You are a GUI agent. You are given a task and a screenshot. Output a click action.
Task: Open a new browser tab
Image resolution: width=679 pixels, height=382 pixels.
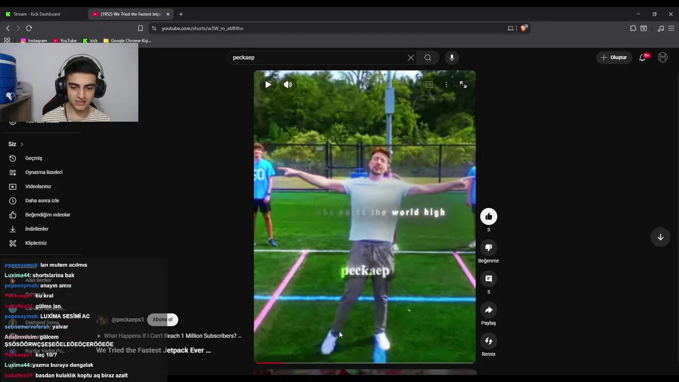click(181, 14)
